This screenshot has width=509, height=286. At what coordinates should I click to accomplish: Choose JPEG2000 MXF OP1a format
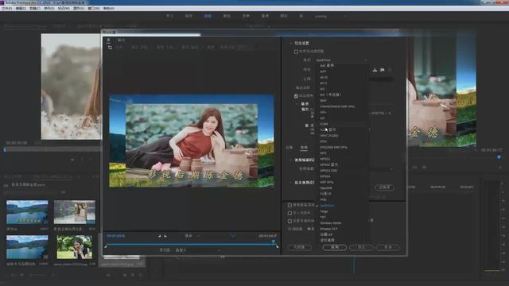(x=334, y=147)
